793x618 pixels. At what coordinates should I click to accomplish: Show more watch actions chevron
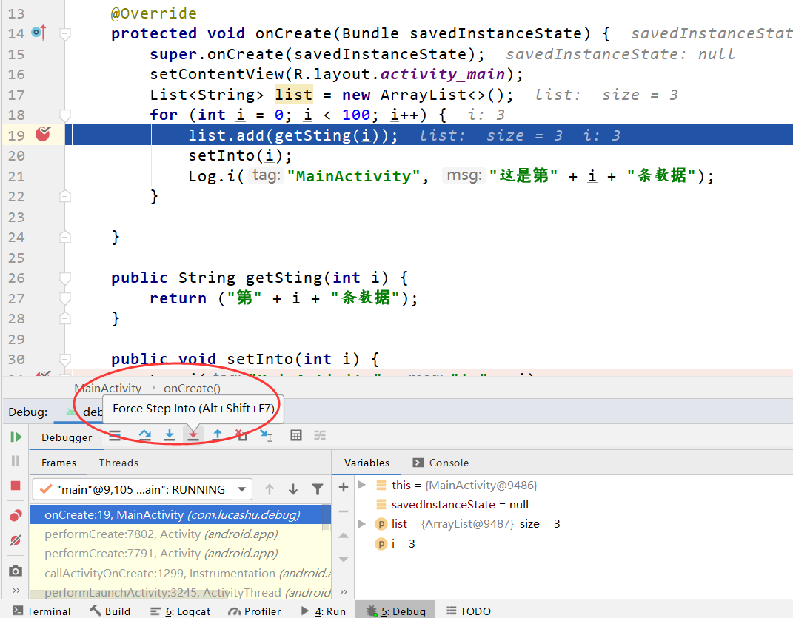tap(344, 591)
